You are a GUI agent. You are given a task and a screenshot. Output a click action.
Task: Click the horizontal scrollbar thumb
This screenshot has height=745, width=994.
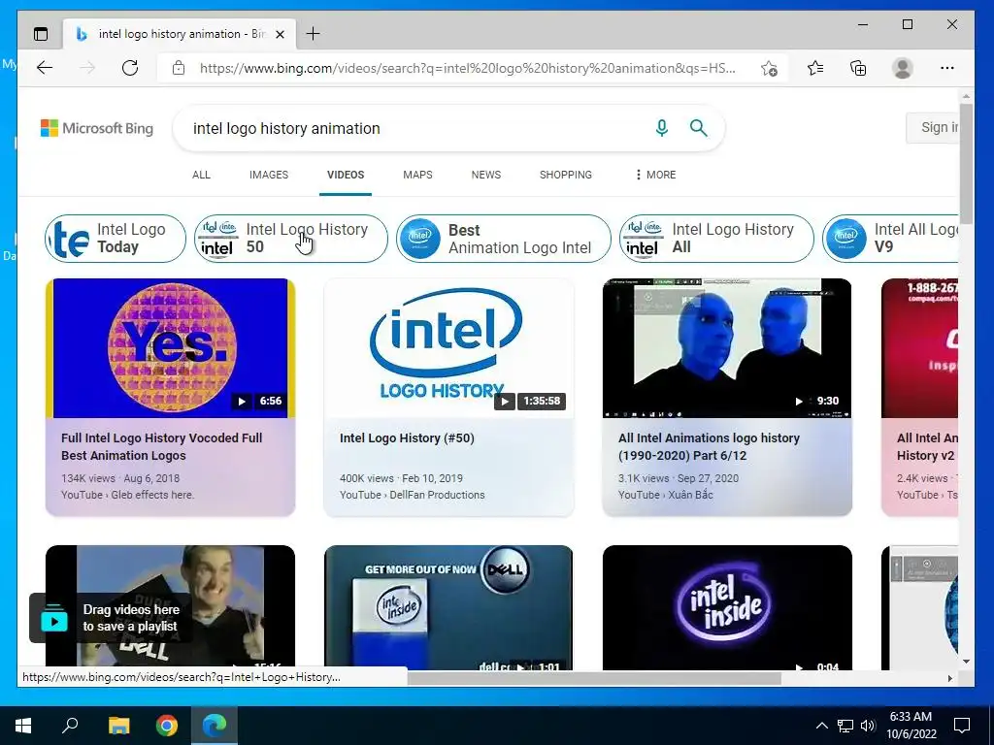pyautogui.click(x=594, y=678)
